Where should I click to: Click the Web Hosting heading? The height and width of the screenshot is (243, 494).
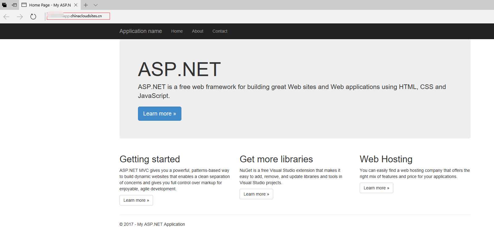tap(386, 159)
